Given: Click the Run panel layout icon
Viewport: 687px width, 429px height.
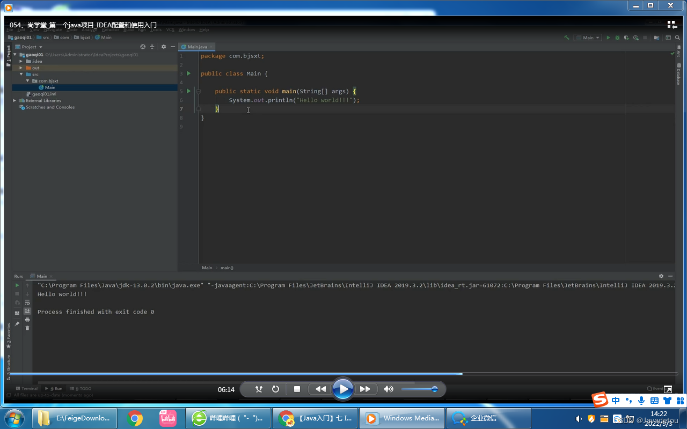Looking at the screenshot, I should coord(17,313).
